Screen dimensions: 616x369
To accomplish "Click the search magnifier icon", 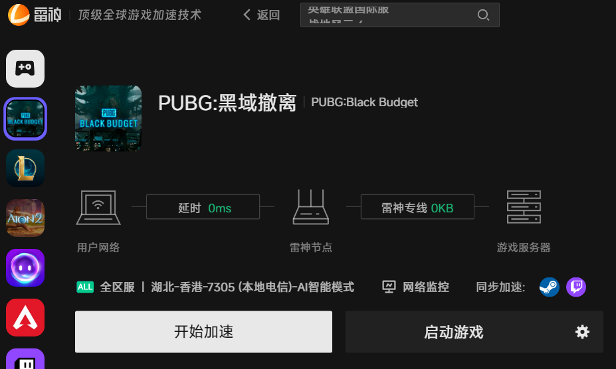I will [x=483, y=15].
